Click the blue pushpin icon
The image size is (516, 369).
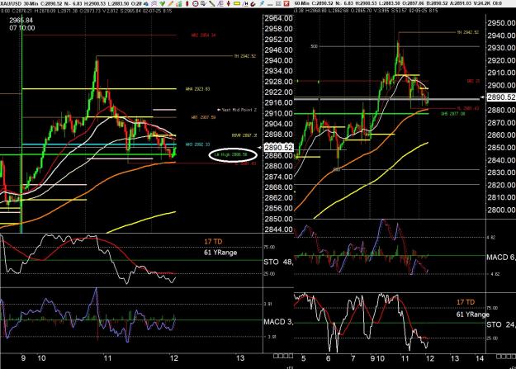tap(262, 3)
